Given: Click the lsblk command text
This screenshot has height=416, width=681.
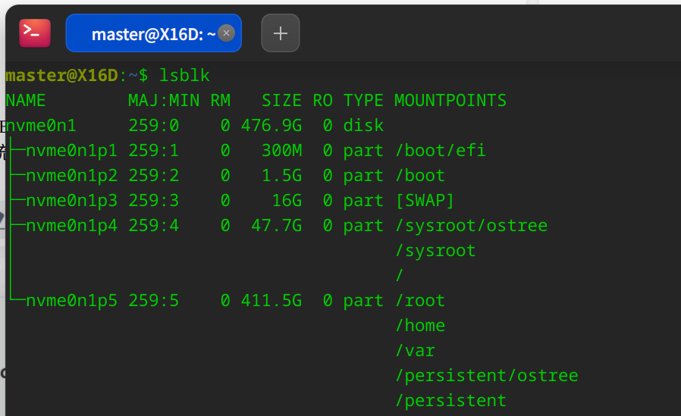Looking at the screenshot, I should tap(184, 76).
